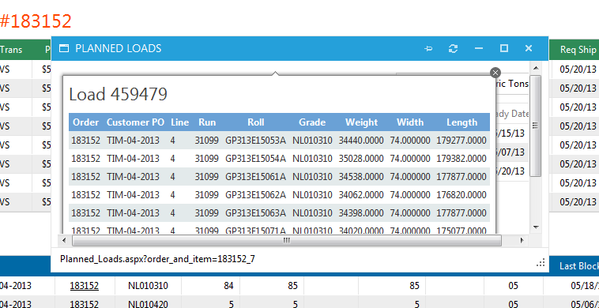Viewport: 599px width, 308px height.
Task: Click length value 179277.0000
Action: (x=461, y=141)
